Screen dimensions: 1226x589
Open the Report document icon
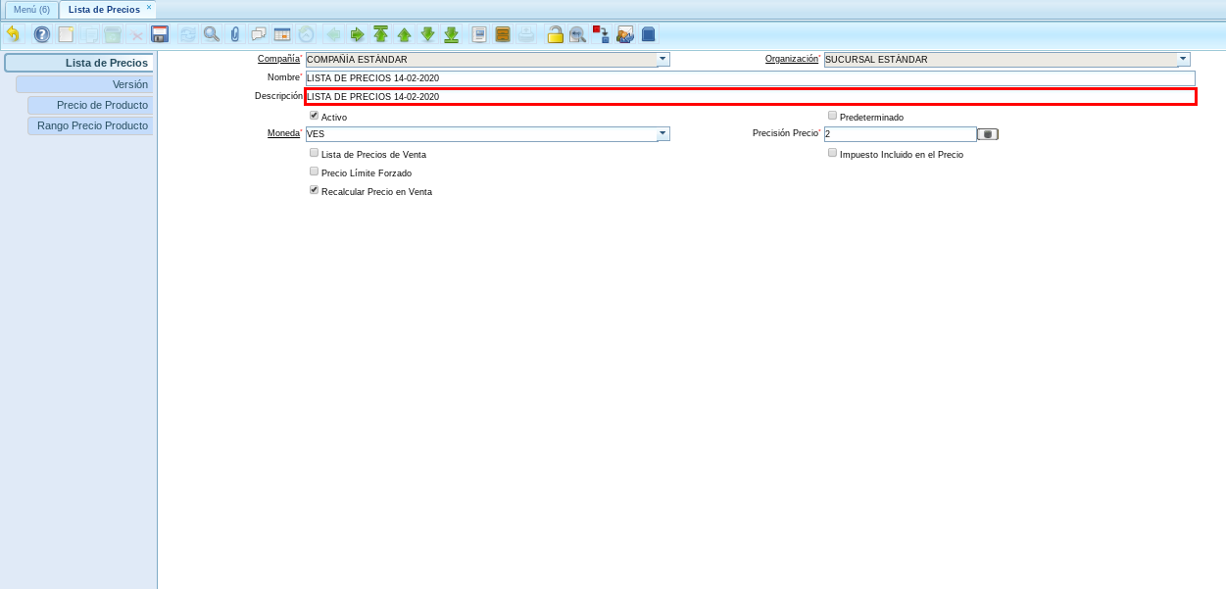tap(479, 34)
